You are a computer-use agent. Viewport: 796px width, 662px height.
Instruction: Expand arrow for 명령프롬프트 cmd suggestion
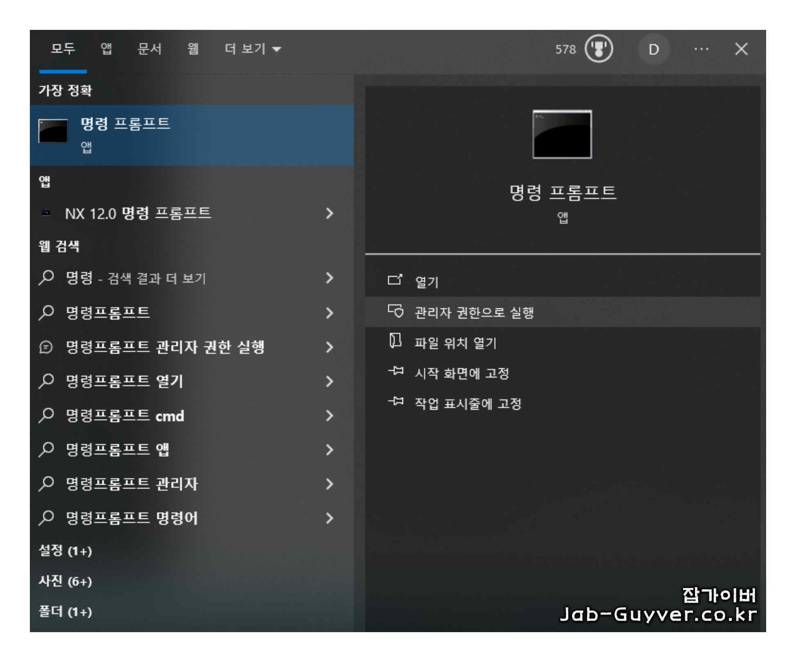click(x=329, y=416)
